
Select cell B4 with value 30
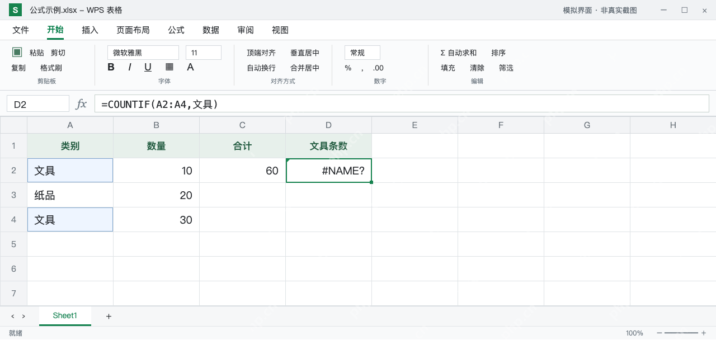tap(157, 220)
